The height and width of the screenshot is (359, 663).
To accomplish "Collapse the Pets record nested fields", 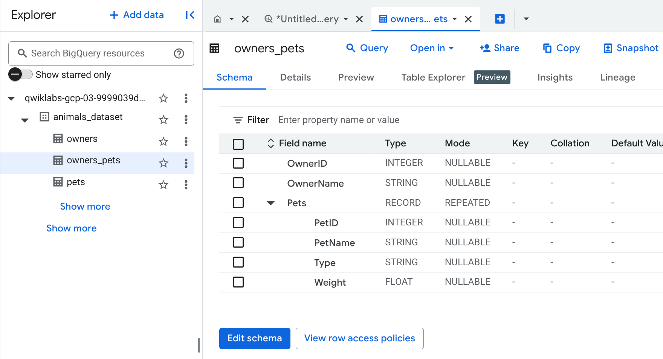I will [270, 203].
